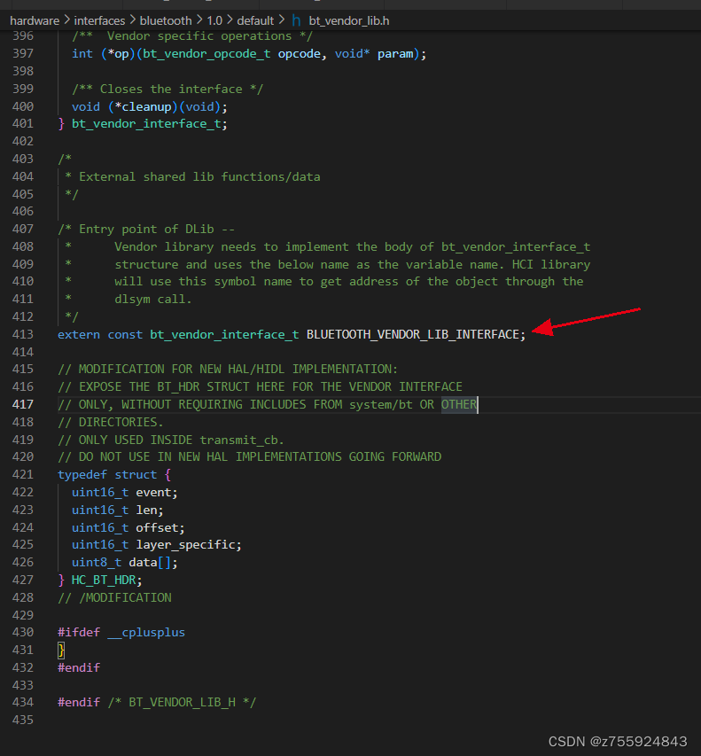This screenshot has height=756, width=701.
Task: Click 'layer_specific' field on line 425
Action: pyautogui.click(x=185, y=545)
